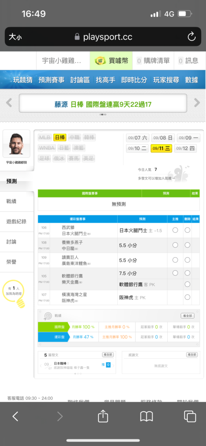
Task: Tap the Safari back arrow
Action: point(15,417)
